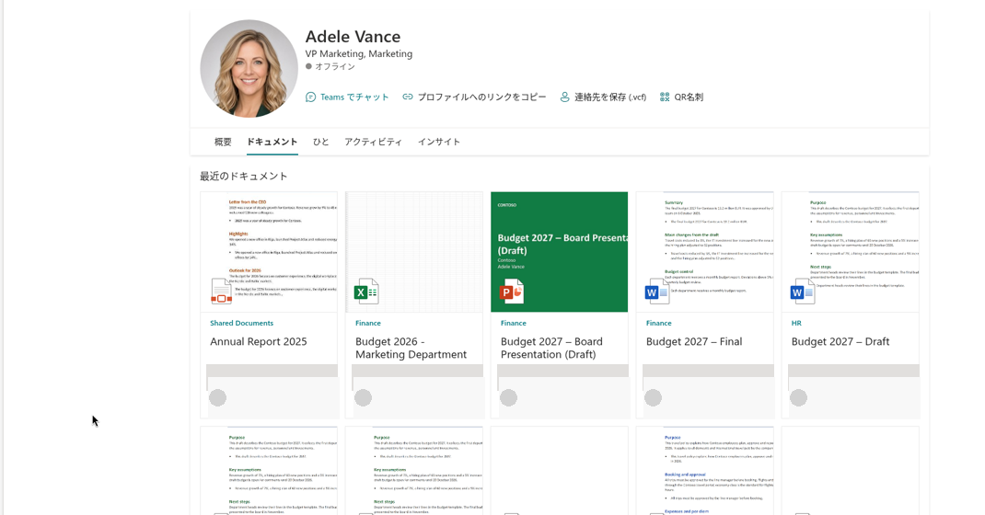Click the PowerPoint icon on Board Presentation card
Image resolution: width=985 pixels, height=515 pixels.
click(511, 291)
